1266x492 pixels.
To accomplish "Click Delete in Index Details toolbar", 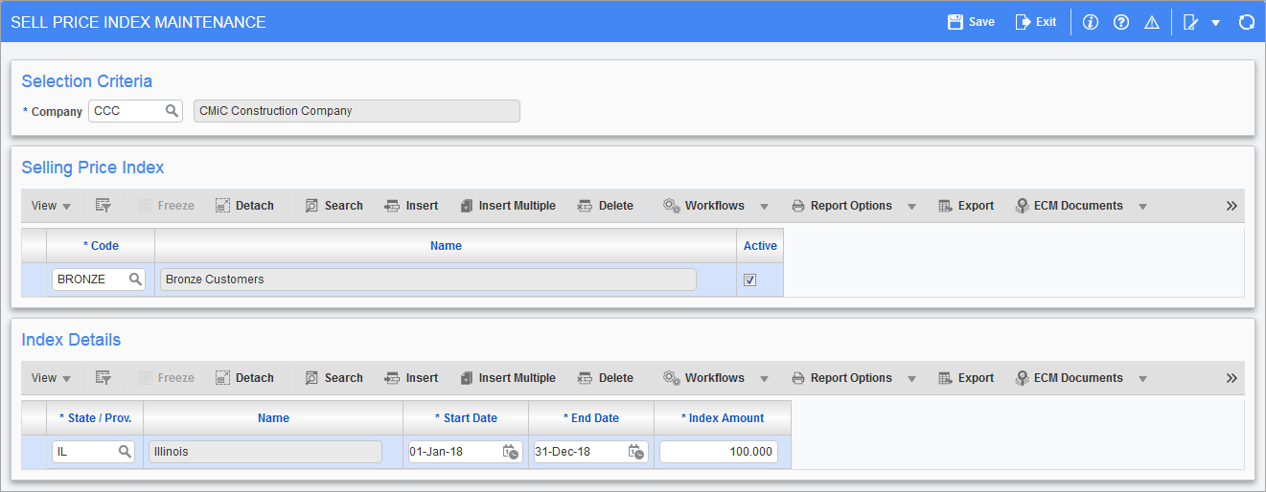I will coord(605,378).
